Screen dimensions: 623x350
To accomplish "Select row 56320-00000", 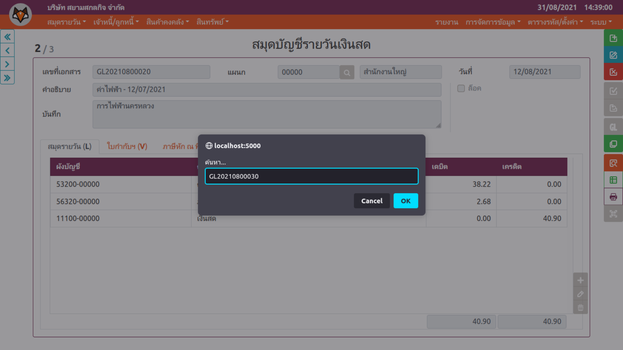I will (x=309, y=202).
